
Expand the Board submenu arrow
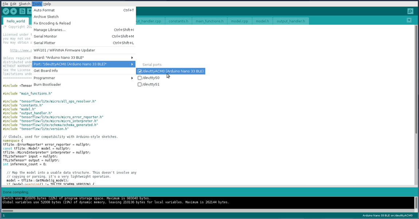(x=132, y=57)
